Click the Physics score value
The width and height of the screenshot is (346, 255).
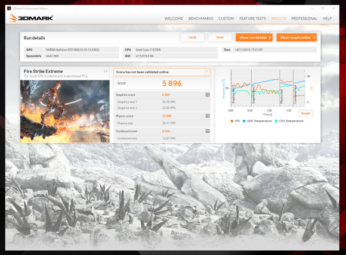(x=167, y=116)
